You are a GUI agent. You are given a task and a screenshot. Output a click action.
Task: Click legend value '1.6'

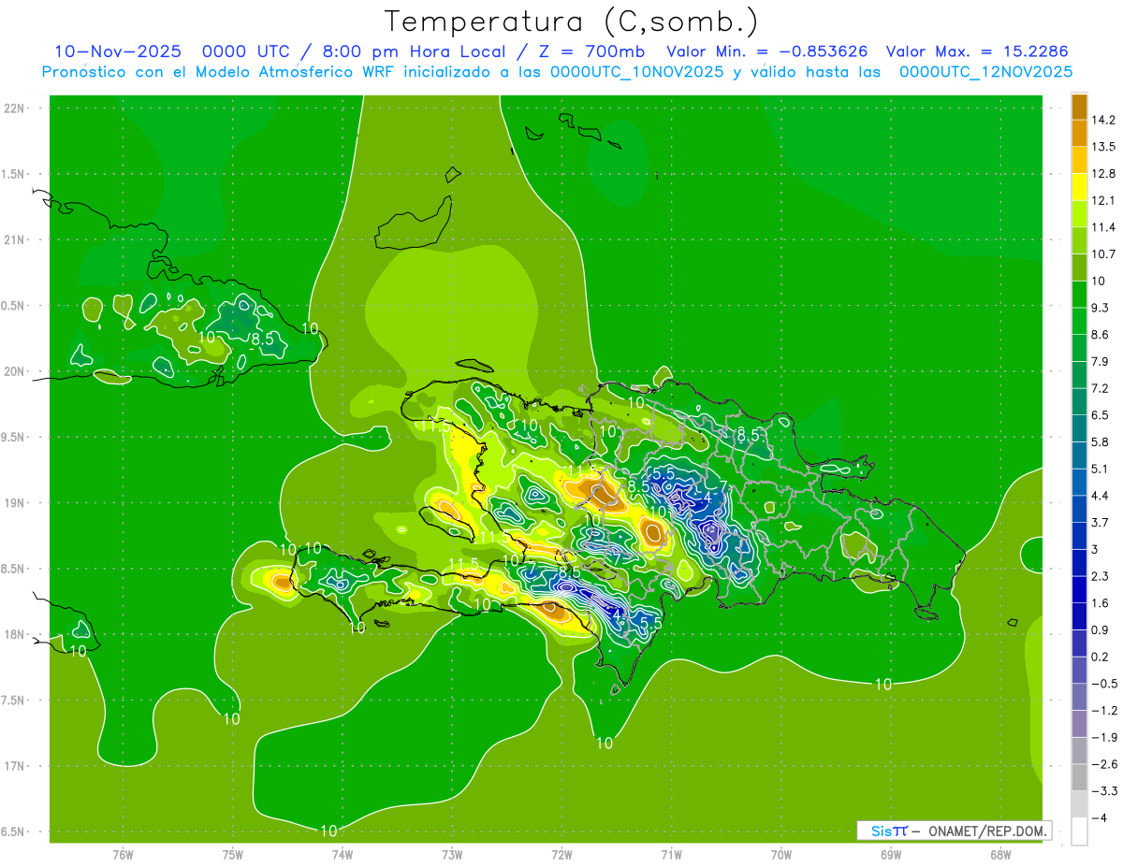click(x=1100, y=603)
